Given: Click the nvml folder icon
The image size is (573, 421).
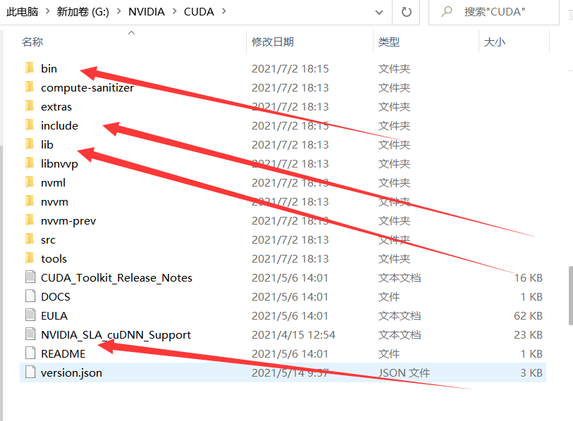Looking at the screenshot, I should (30, 182).
